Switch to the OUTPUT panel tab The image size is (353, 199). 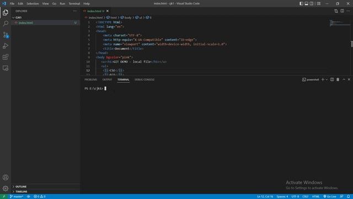tap(107, 80)
